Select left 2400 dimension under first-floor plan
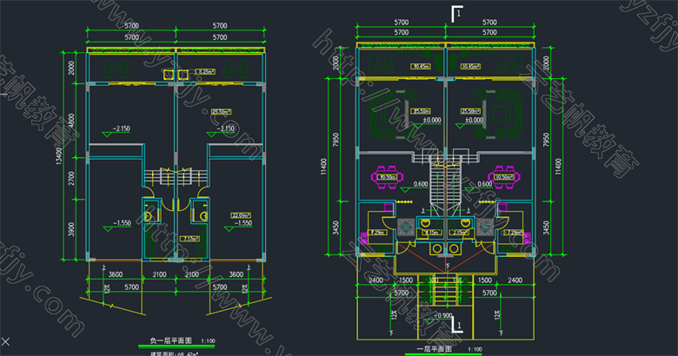The height and width of the screenshot is (356, 678). 376,280
